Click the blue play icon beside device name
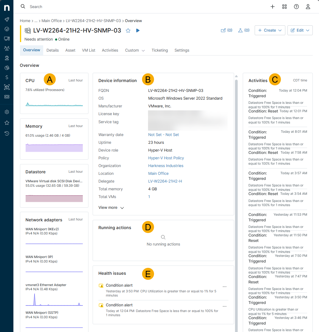The height and width of the screenshot is (332, 319). click(x=138, y=30)
